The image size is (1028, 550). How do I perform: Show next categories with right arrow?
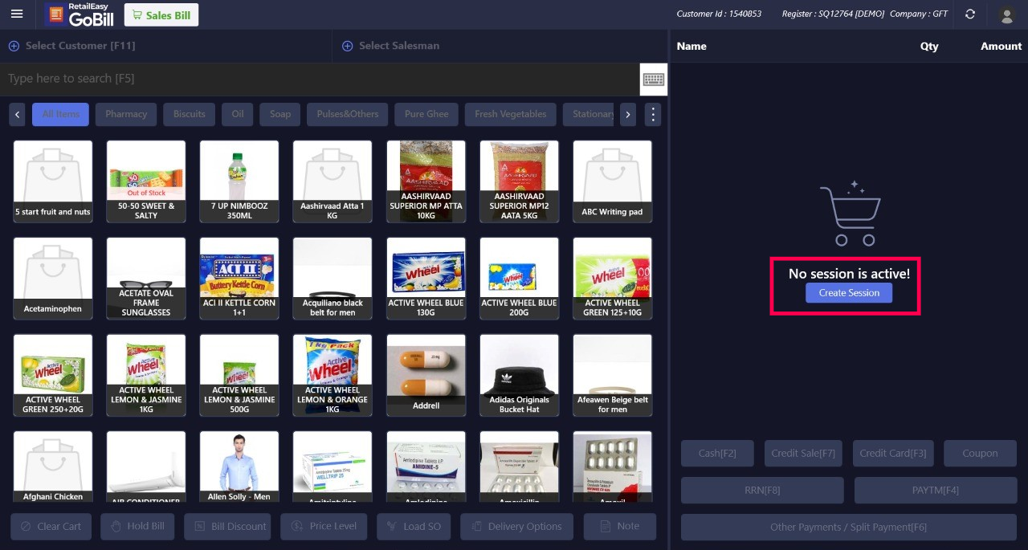point(628,114)
